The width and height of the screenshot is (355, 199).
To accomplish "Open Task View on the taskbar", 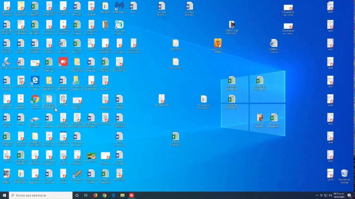I will [x=86, y=195].
